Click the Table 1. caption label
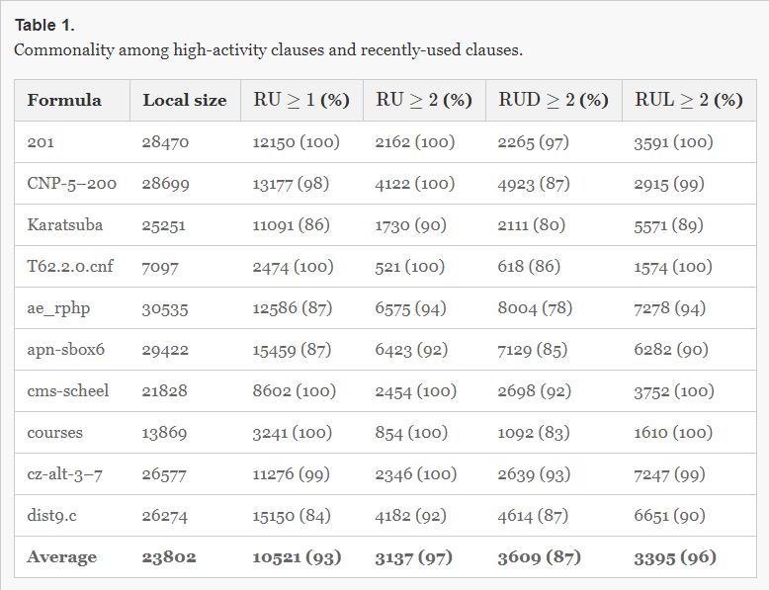This screenshot has width=769, height=590. pos(44,25)
